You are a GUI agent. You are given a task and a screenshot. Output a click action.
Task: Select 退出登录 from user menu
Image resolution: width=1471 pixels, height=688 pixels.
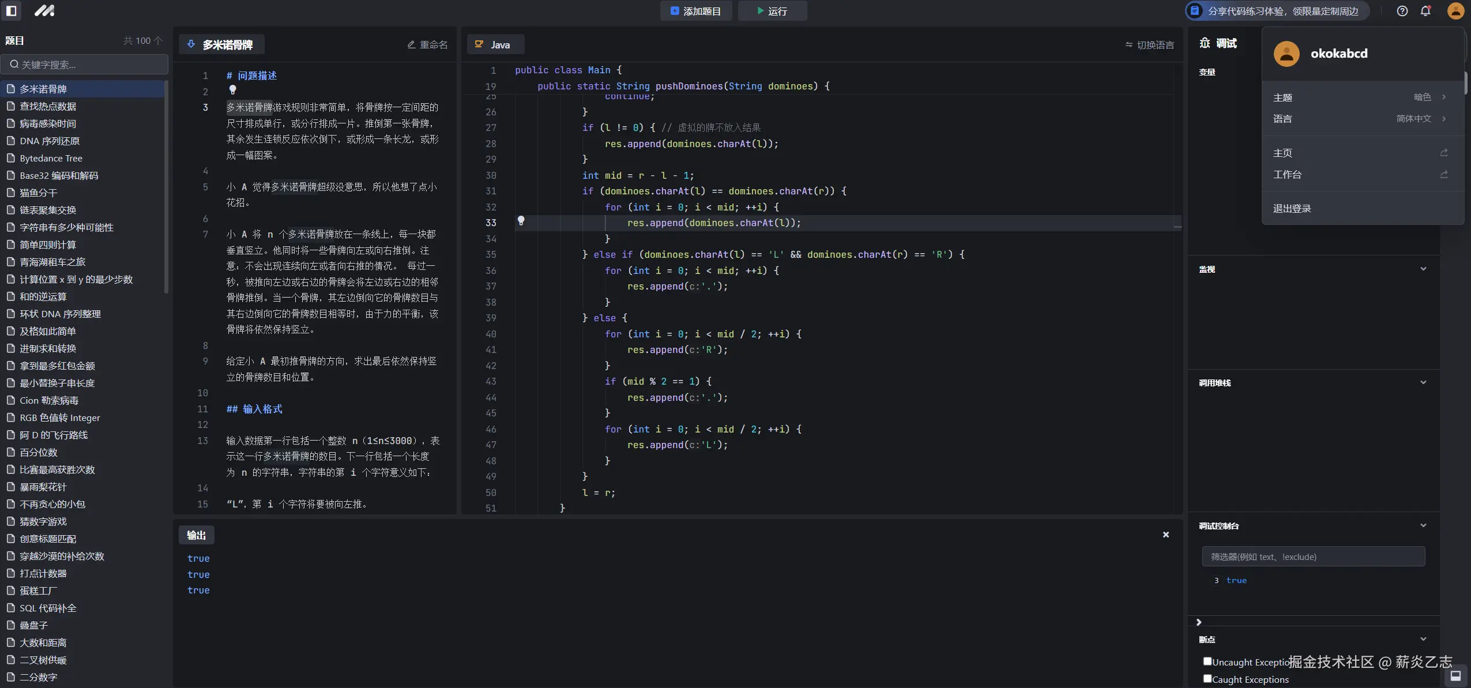(x=1292, y=208)
